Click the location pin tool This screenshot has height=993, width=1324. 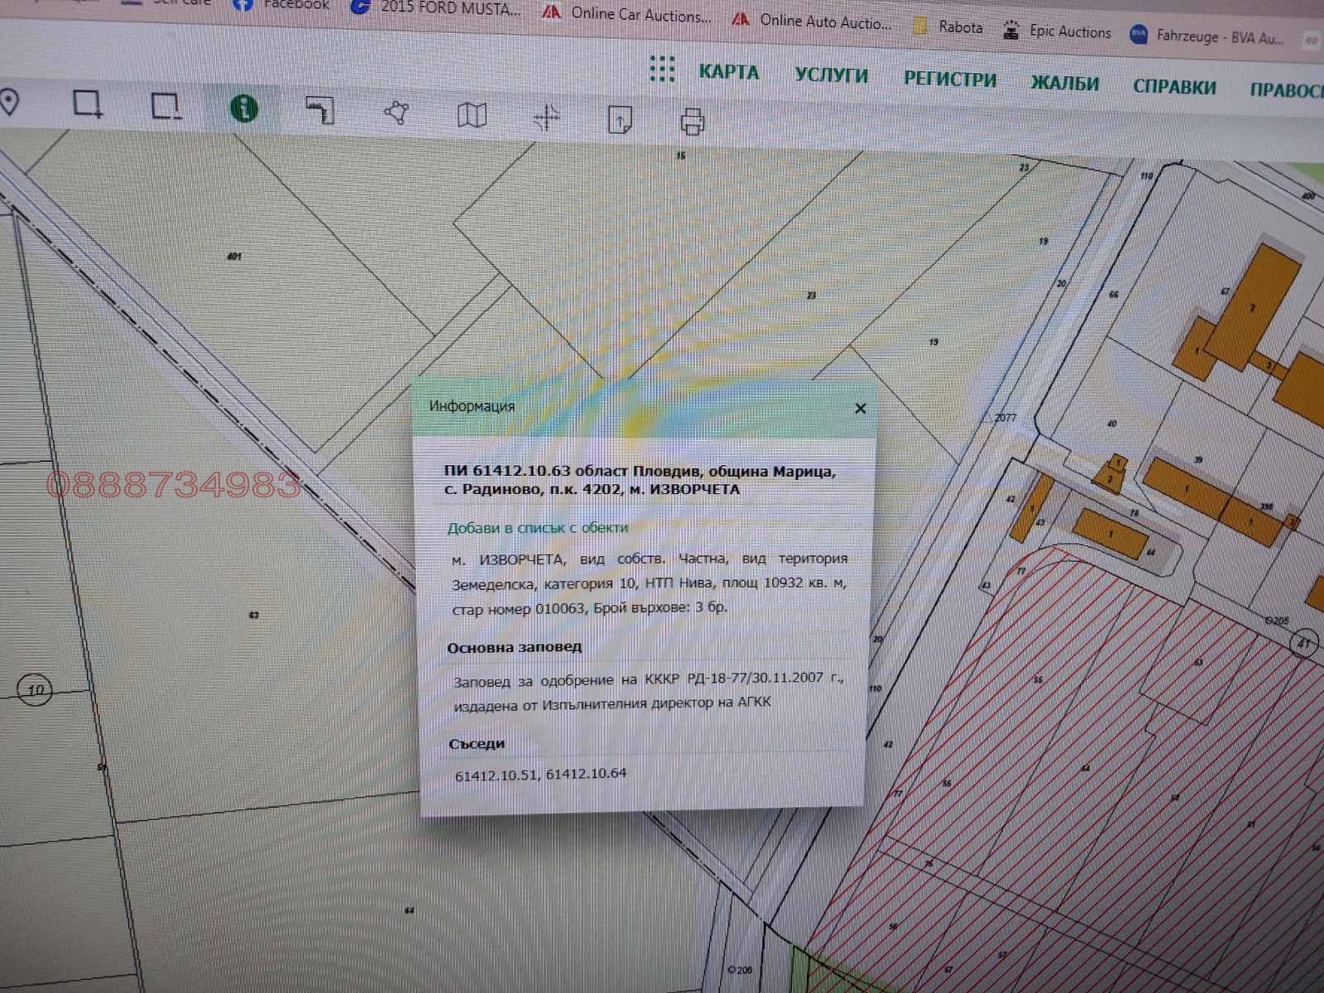[x=9, y=103]
